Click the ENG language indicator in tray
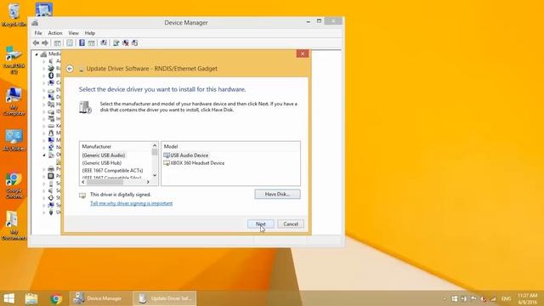The width and height of the screenshot is (544, 306). tap(507, 298)
